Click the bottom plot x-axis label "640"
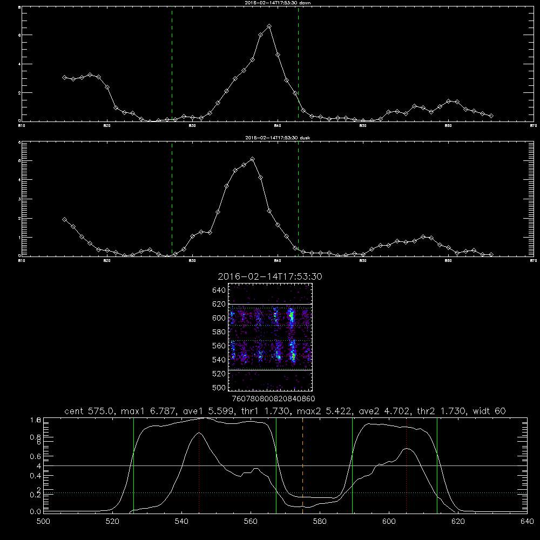Viewport: 540px width, 540px height. tap(527, 522)
